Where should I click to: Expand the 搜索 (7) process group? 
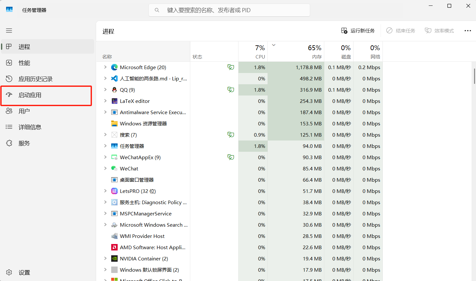point(105,135)
